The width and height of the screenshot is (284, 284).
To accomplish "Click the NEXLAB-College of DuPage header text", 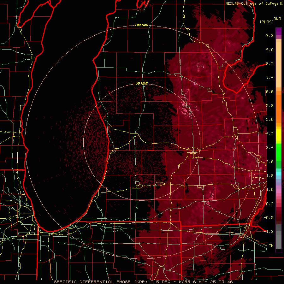I will point(253,3).
